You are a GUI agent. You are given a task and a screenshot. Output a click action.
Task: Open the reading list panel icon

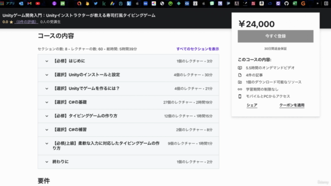(x=326, y=4)
